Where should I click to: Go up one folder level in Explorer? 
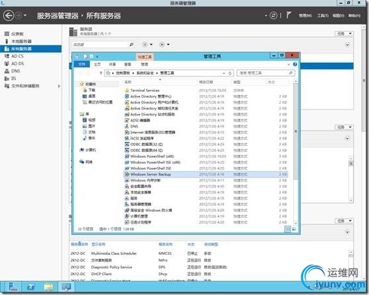(x=101, y=73)
